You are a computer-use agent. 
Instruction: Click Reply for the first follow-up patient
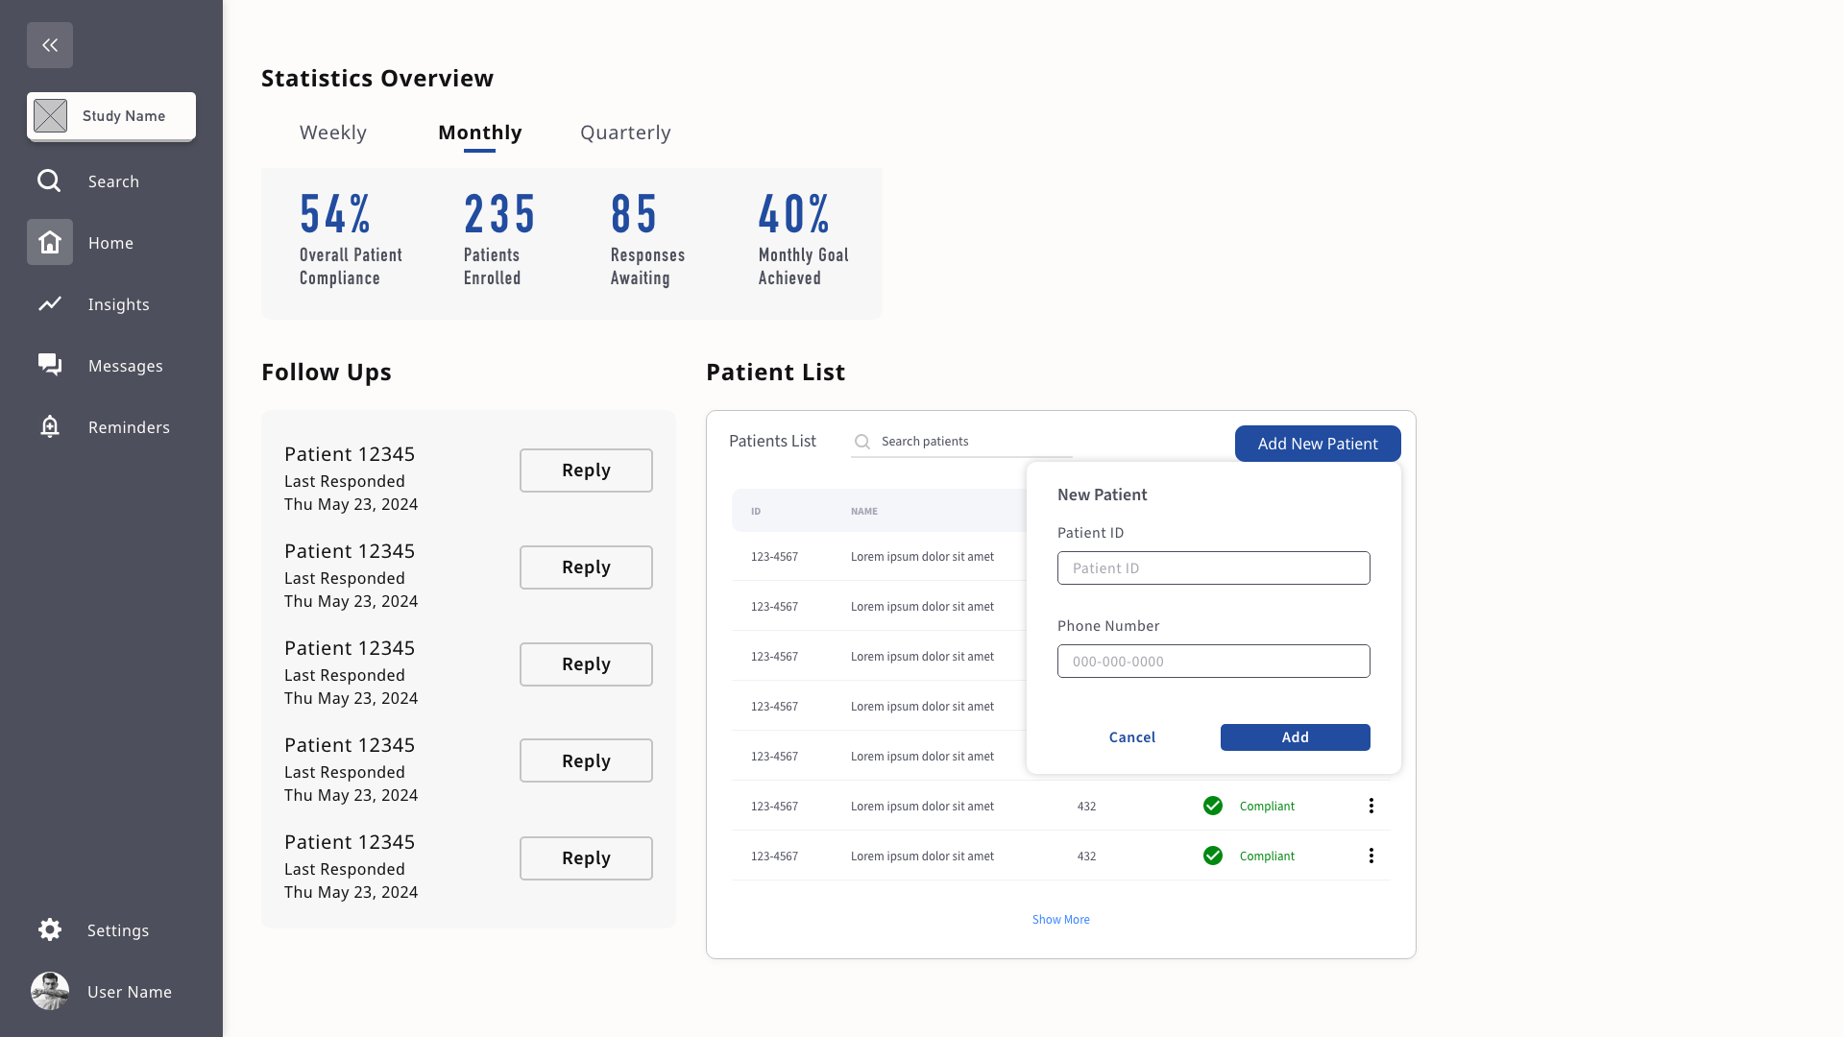(586, 470)
